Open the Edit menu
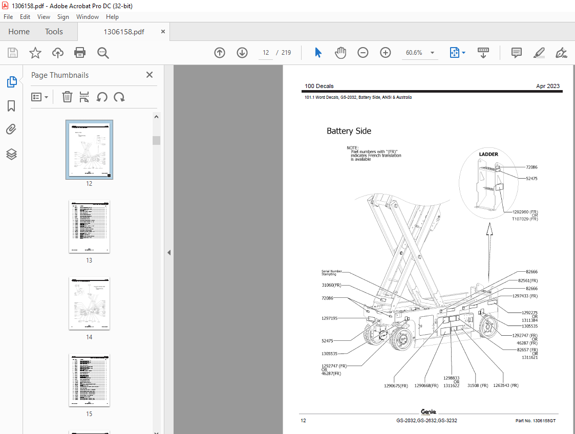The height and width of the screenshot is (434, 575). [x=25, y=17]
